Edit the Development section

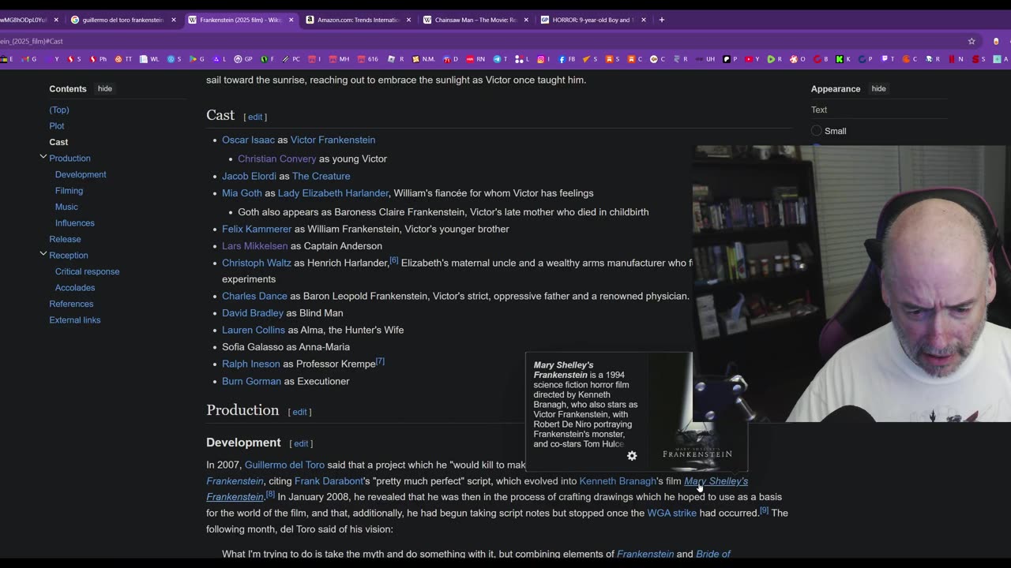(x=301, y=443)
